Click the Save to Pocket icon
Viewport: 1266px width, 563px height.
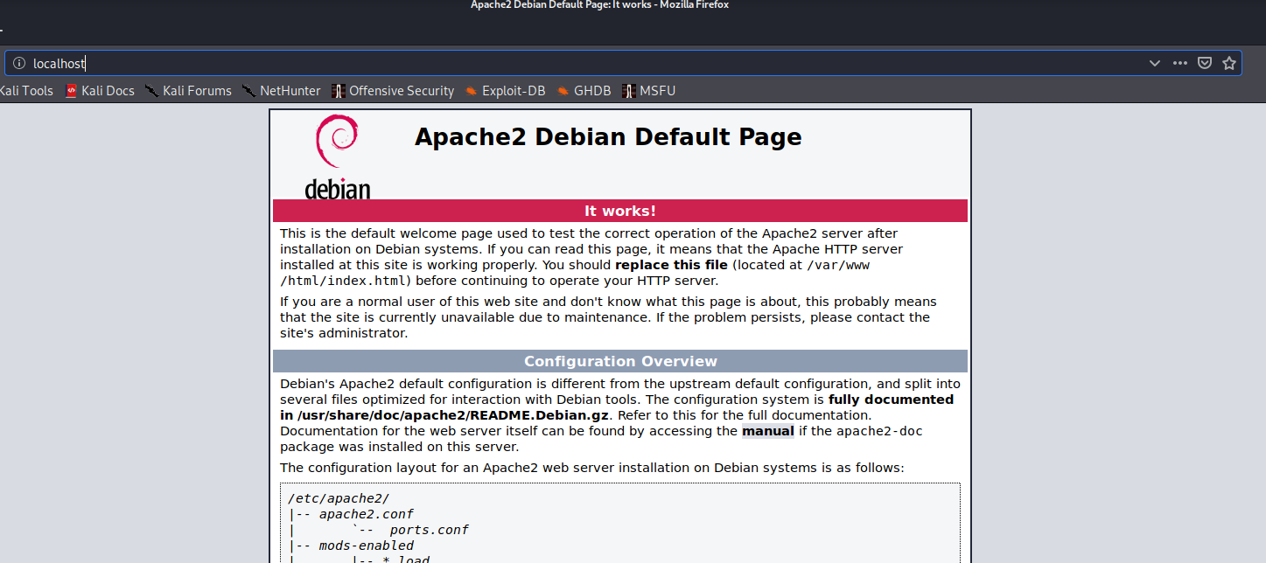(1205, 63)
